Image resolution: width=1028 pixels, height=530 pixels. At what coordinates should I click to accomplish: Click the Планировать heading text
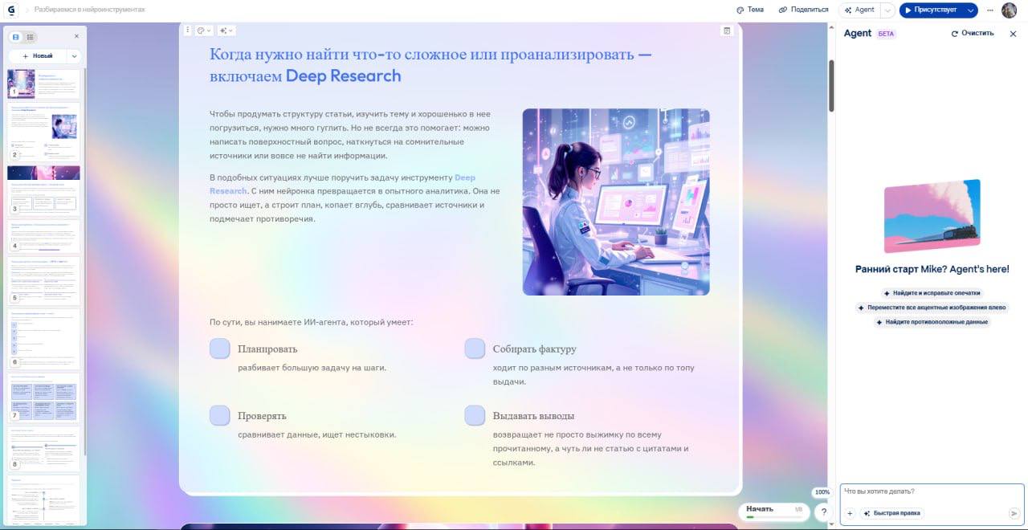coord(267,349)
